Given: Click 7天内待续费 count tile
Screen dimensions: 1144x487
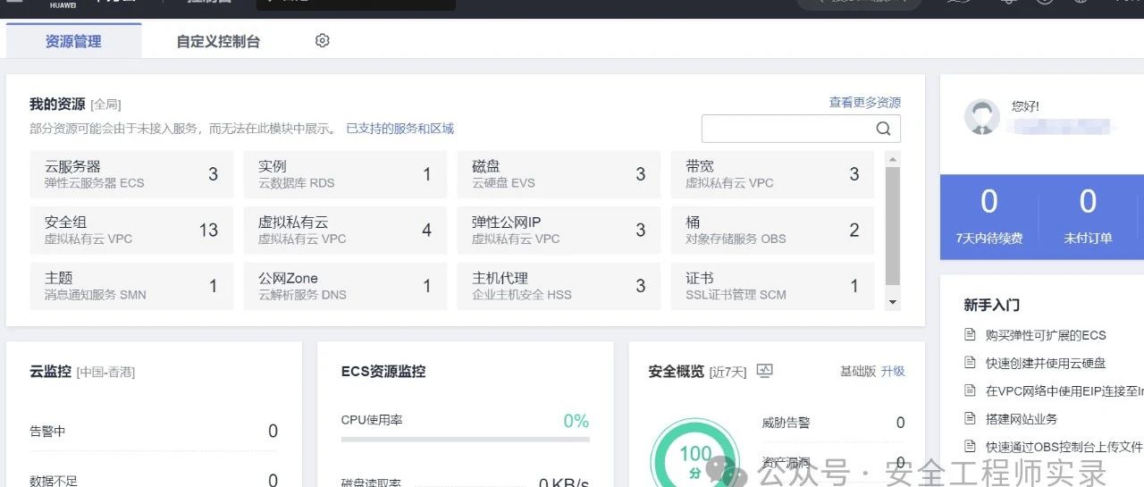Looking at the screenshot, I should pos(988,217).
